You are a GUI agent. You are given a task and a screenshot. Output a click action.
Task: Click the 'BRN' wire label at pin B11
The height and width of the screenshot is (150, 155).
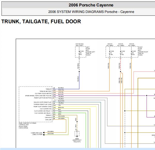pyautogui.click(x=60, y=114)
